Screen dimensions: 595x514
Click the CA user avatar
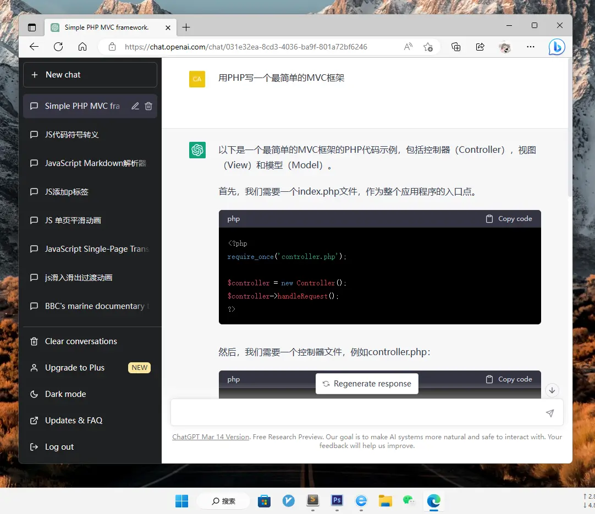tap(197, 79)
